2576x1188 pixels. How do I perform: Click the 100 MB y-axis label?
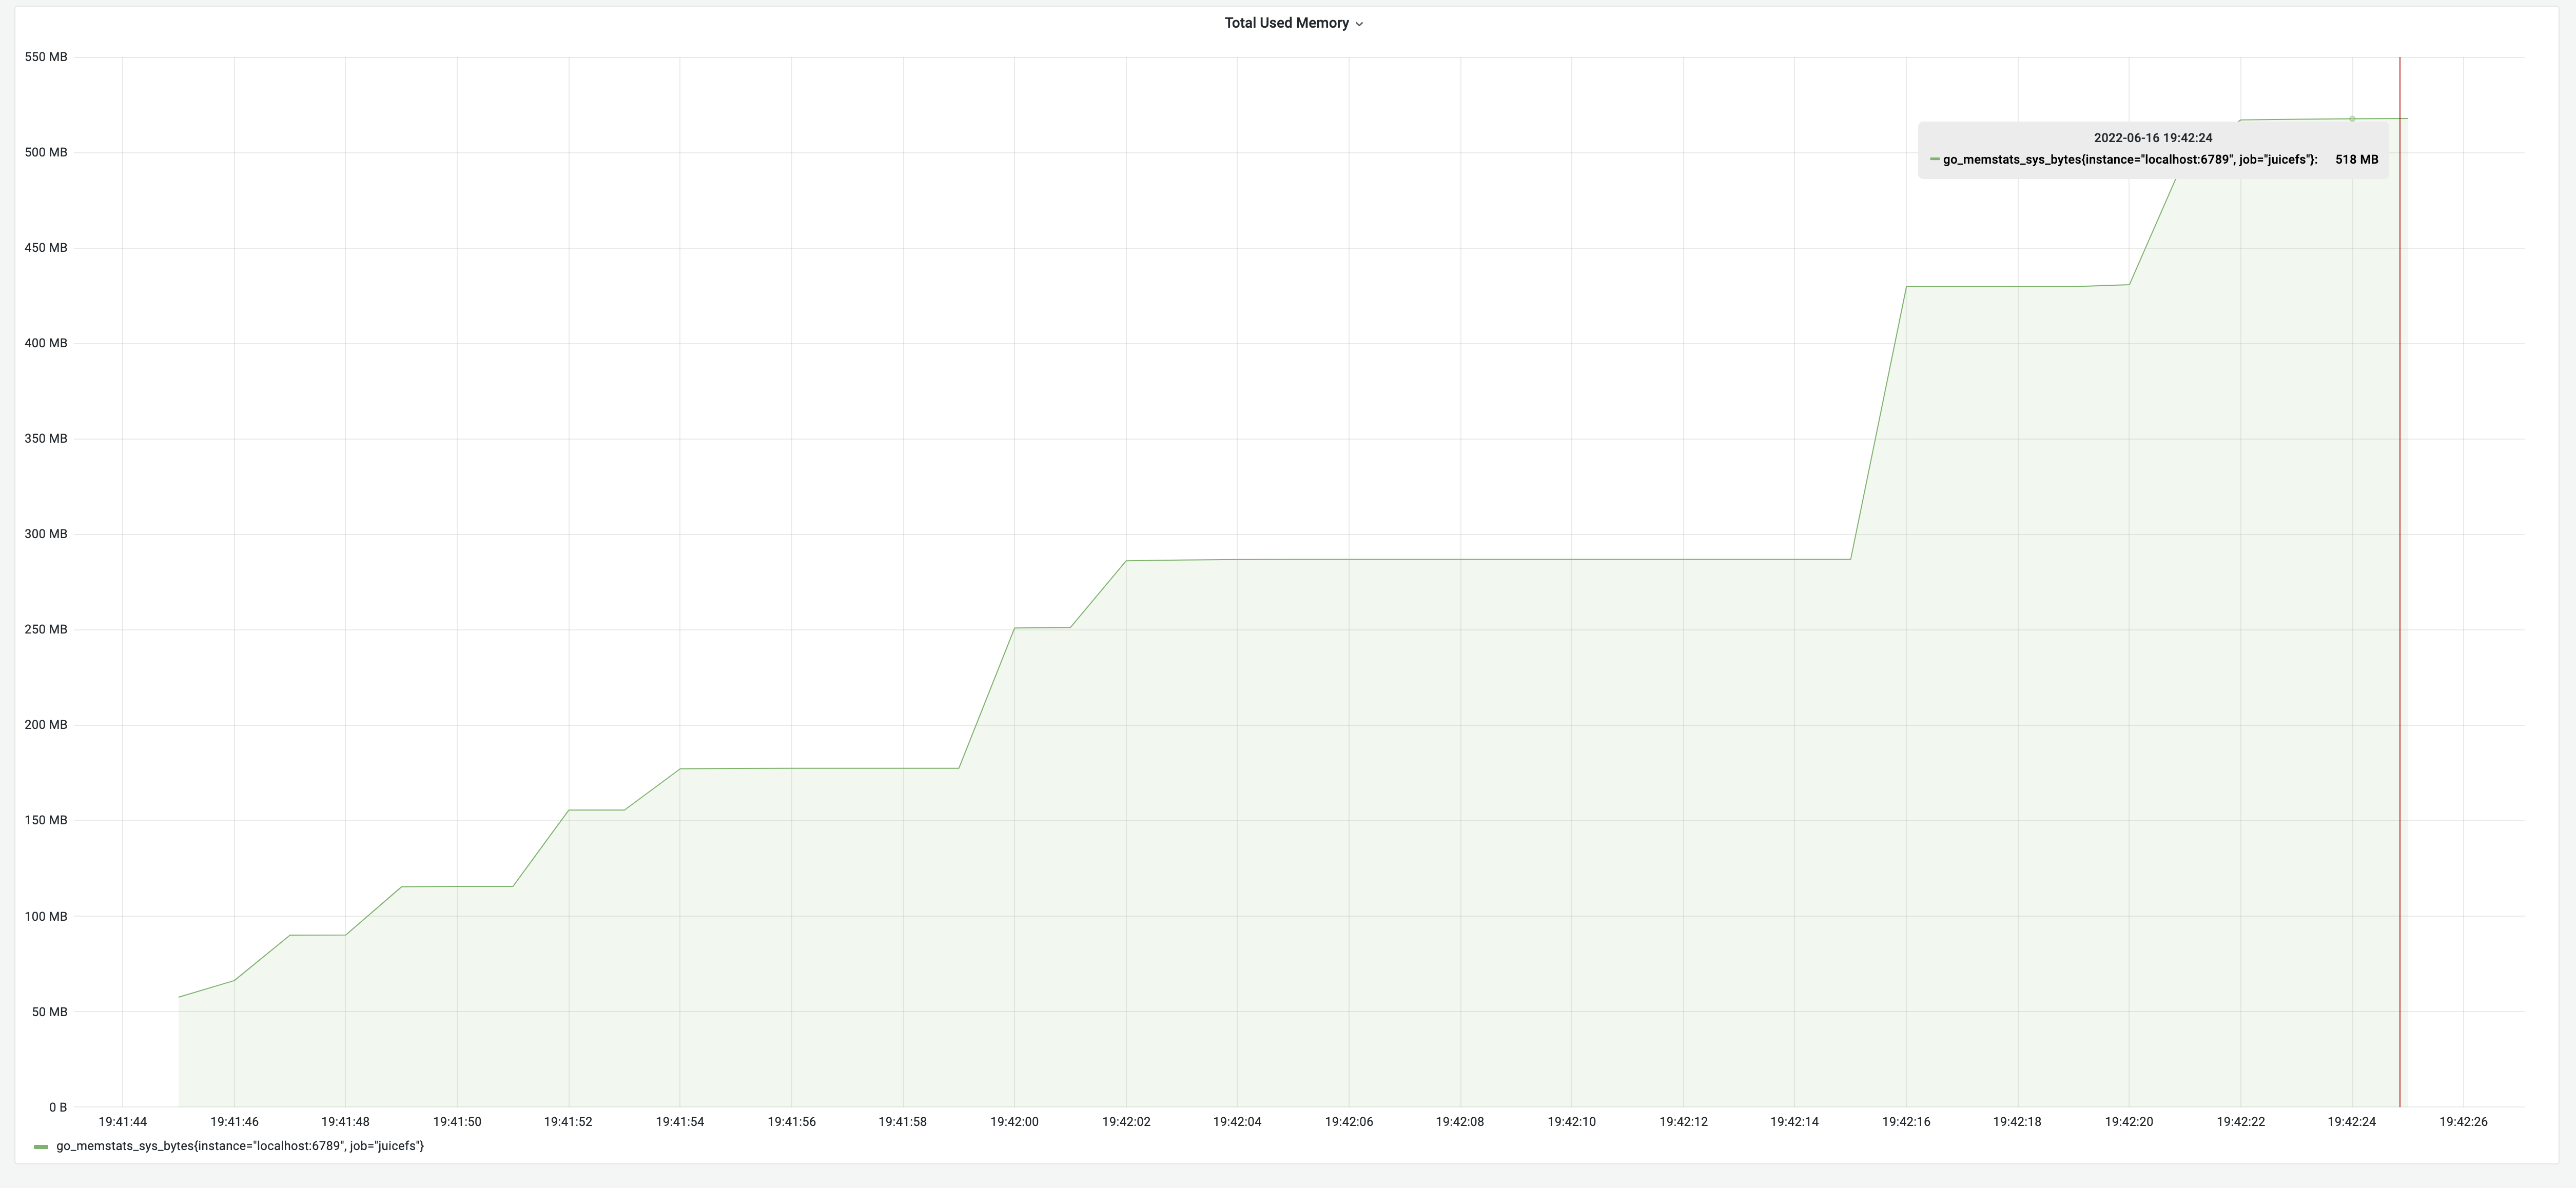click(x=46, y=916)
